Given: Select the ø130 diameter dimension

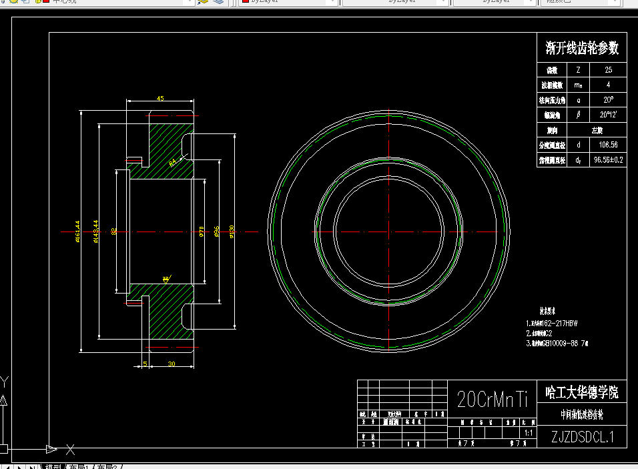Looking at the screenshot, I should point(232,231).
